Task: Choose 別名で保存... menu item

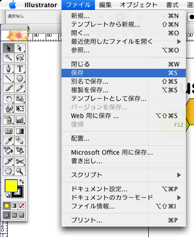Action: [x=123, y=81]
